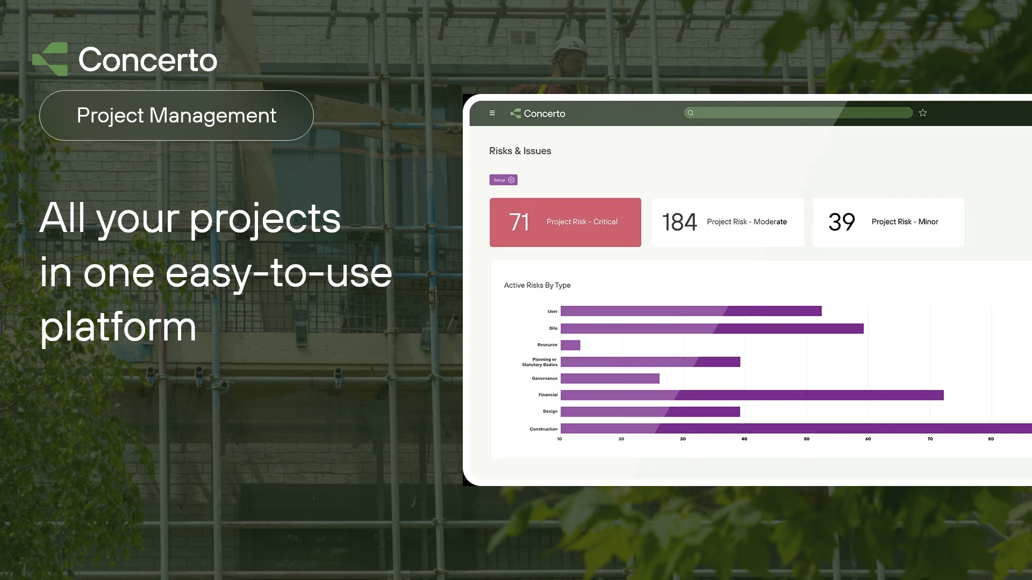Click the small Resource risk bar

point(570,345)
